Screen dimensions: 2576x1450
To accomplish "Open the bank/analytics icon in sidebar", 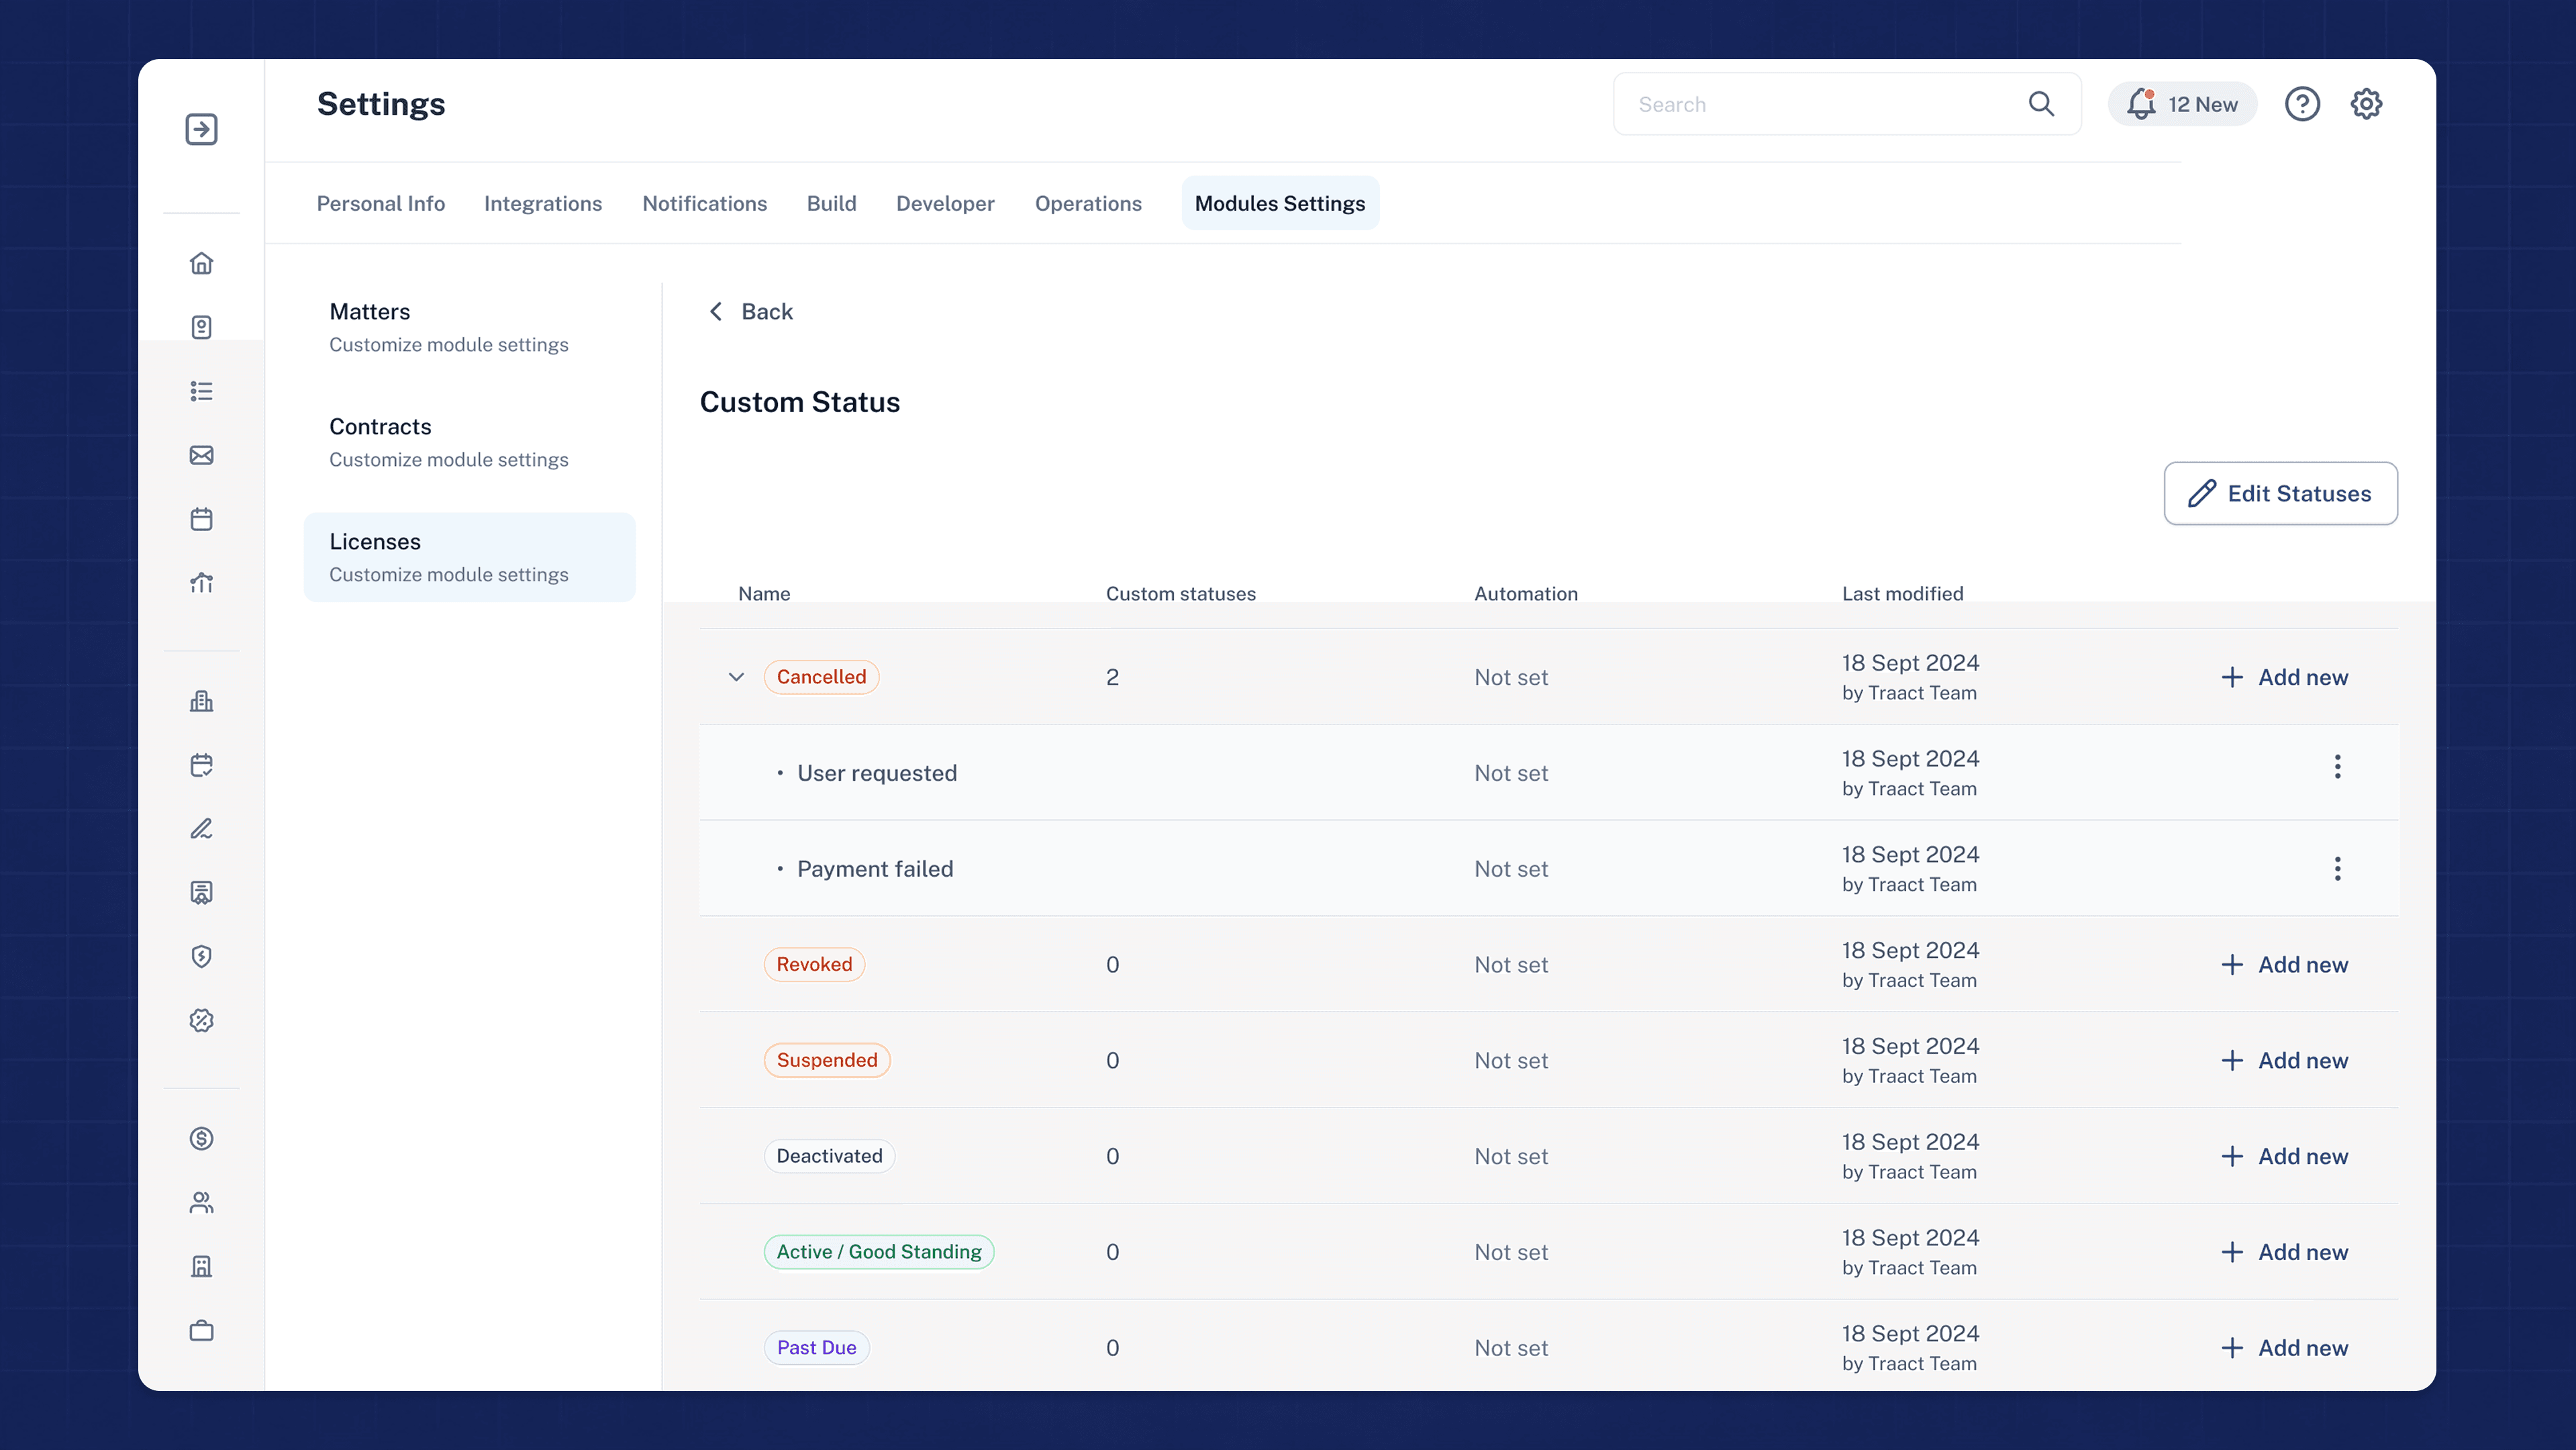I will pos(201,583).
